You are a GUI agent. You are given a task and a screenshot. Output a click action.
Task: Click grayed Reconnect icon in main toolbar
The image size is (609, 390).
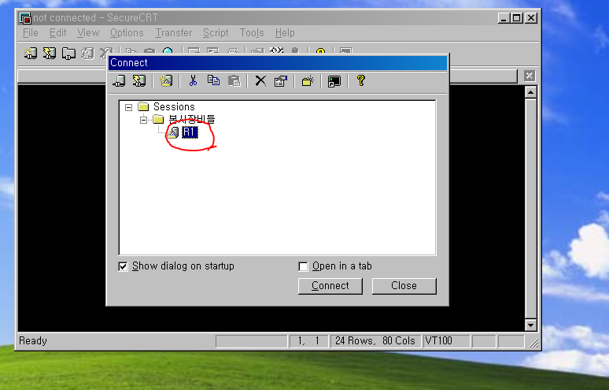coord(87,54)
